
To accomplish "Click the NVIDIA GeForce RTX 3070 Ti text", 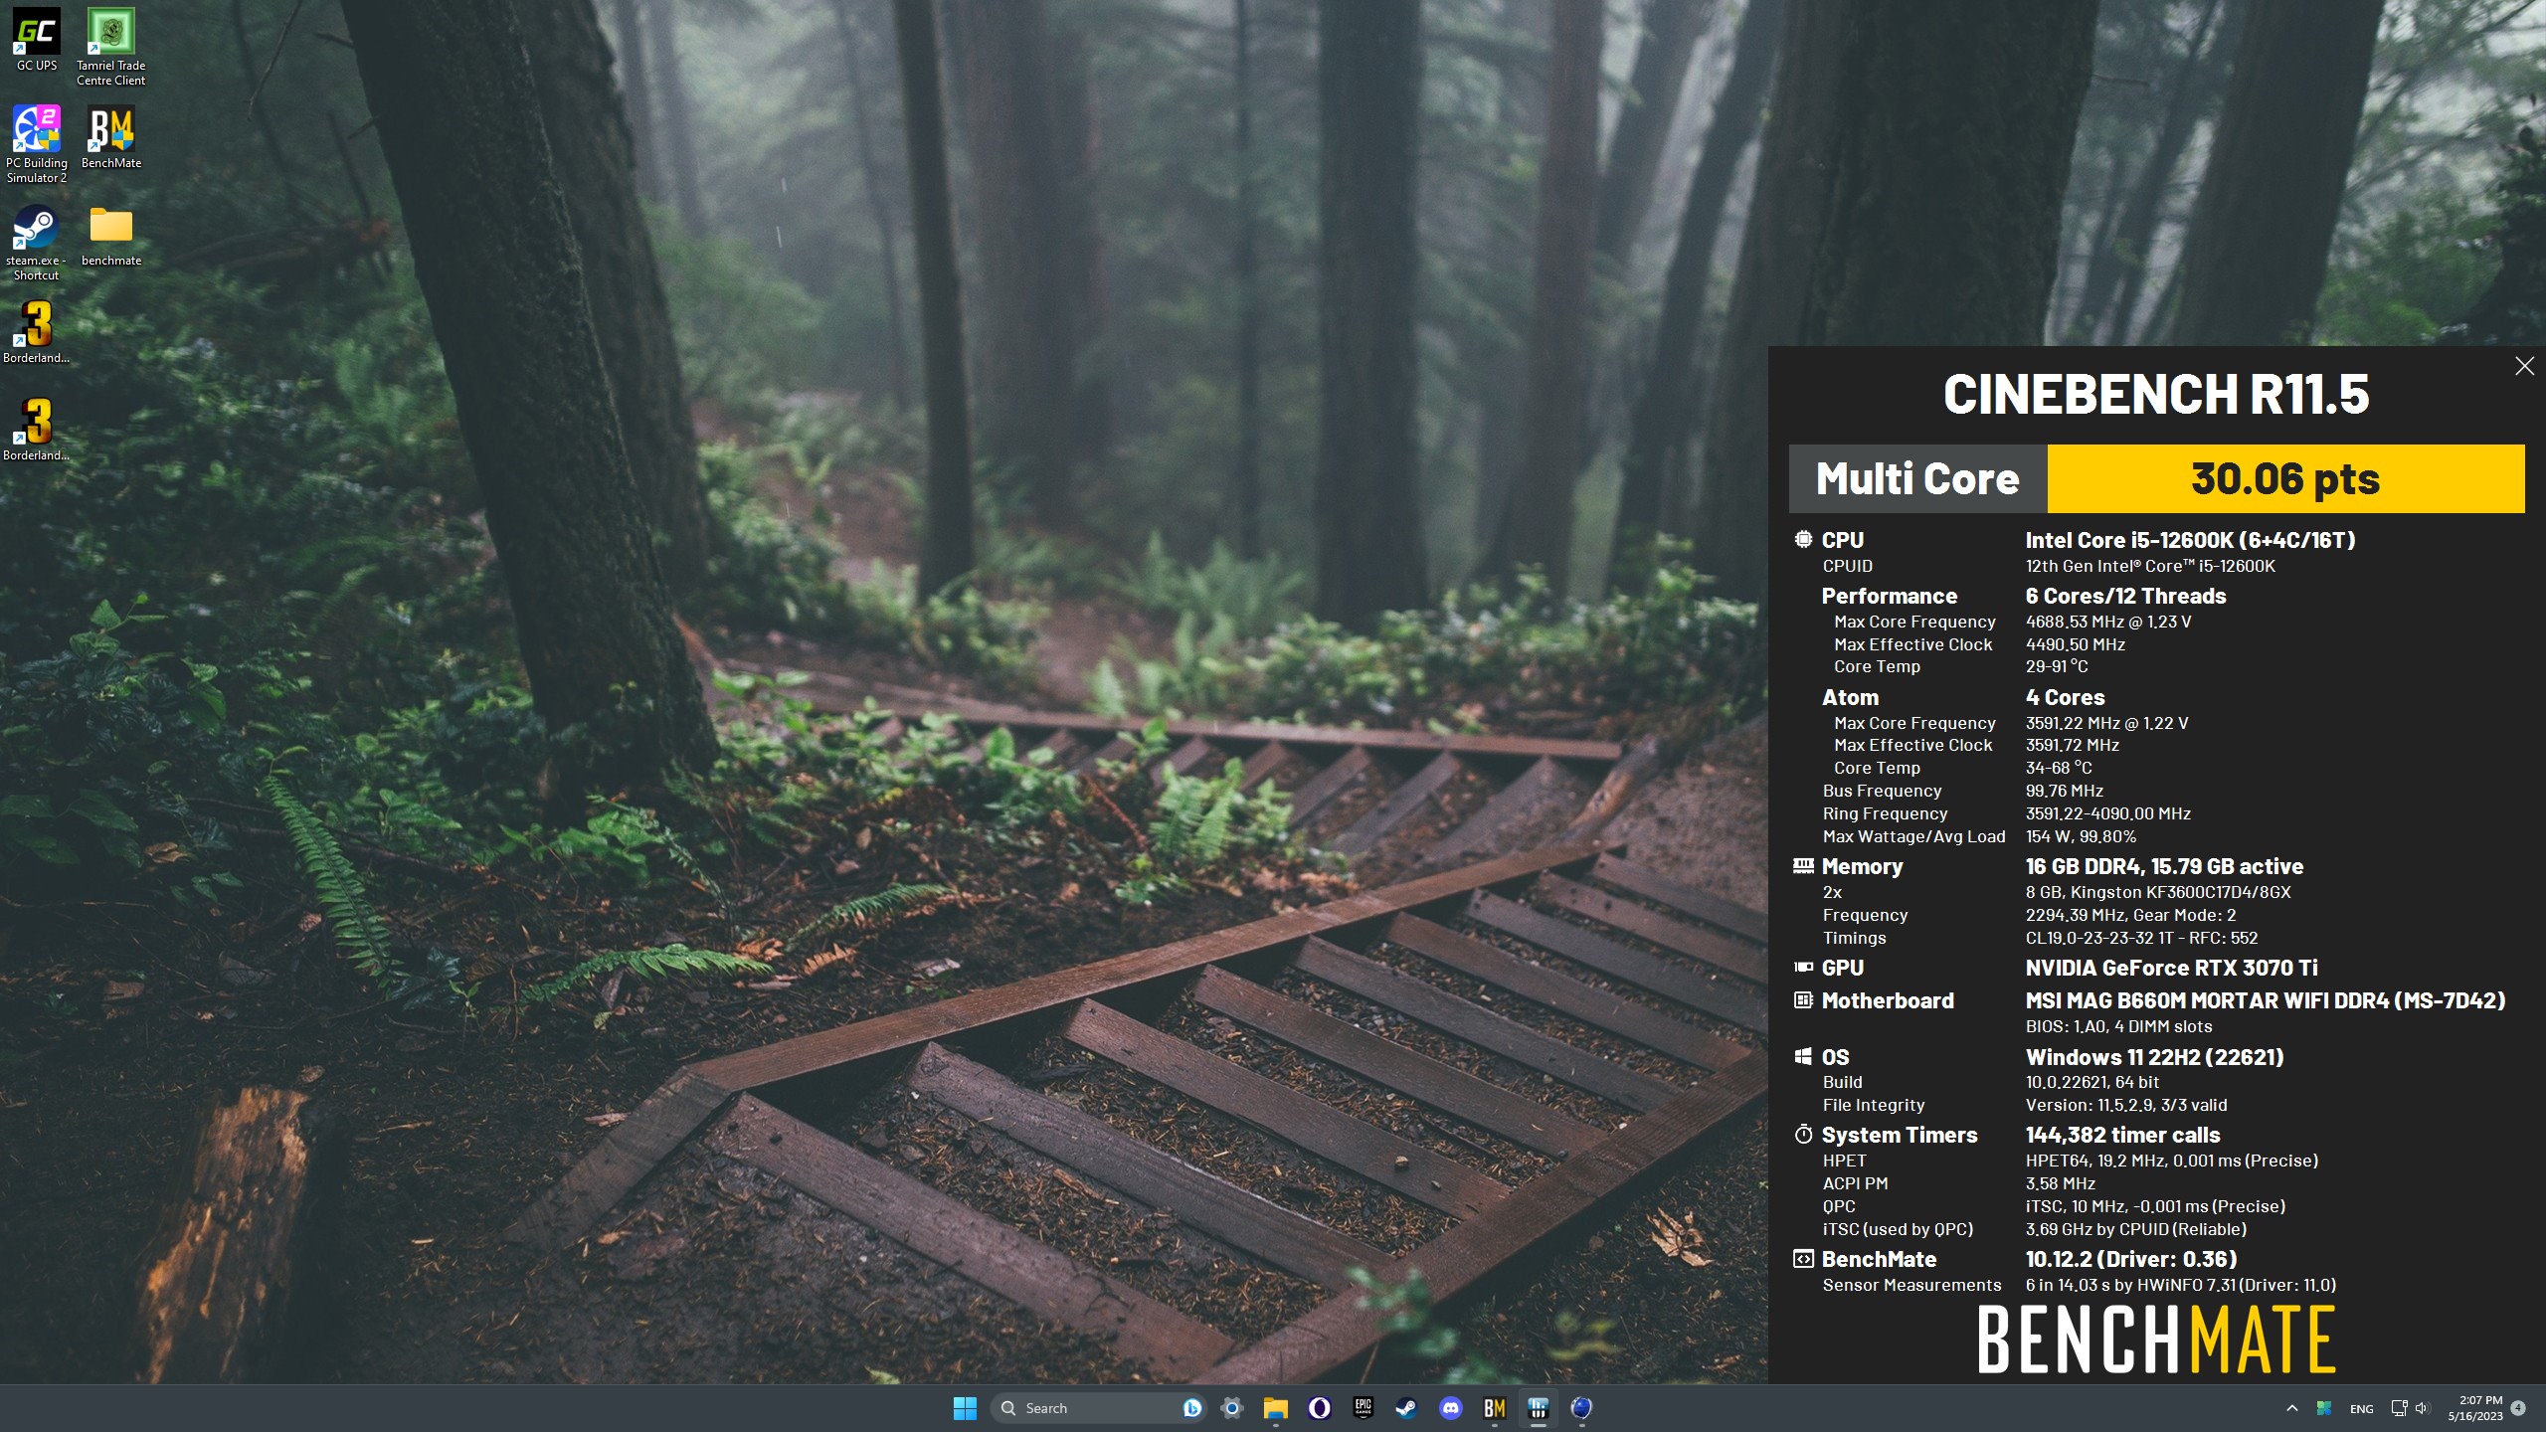I will point(2171,968).
